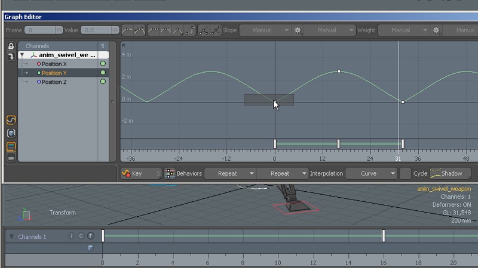Image resolution: width=478 pixels, height=268 pixels.
Task: Click the Value field slider handle
Action: pyautogui.click(x=115, y=30)
